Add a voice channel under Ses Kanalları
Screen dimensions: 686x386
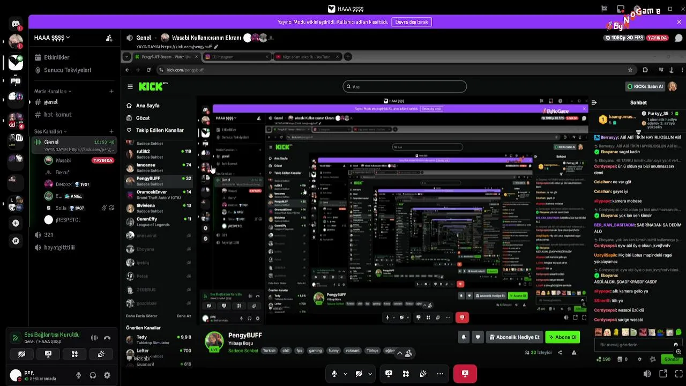pyautogui.click(x=111, y=131)
